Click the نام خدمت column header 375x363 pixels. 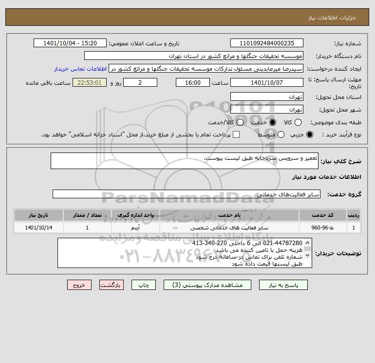coord(229,215)
